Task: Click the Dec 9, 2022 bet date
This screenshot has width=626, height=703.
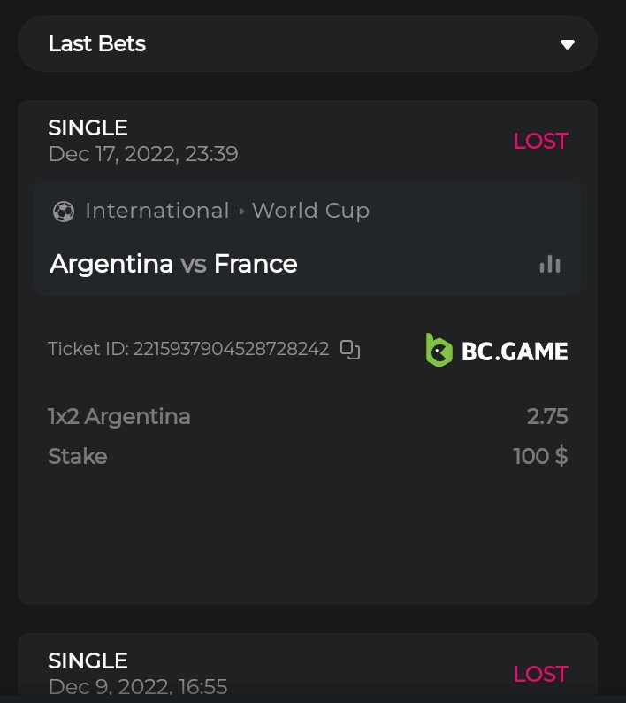Action: tap(138, 687)
